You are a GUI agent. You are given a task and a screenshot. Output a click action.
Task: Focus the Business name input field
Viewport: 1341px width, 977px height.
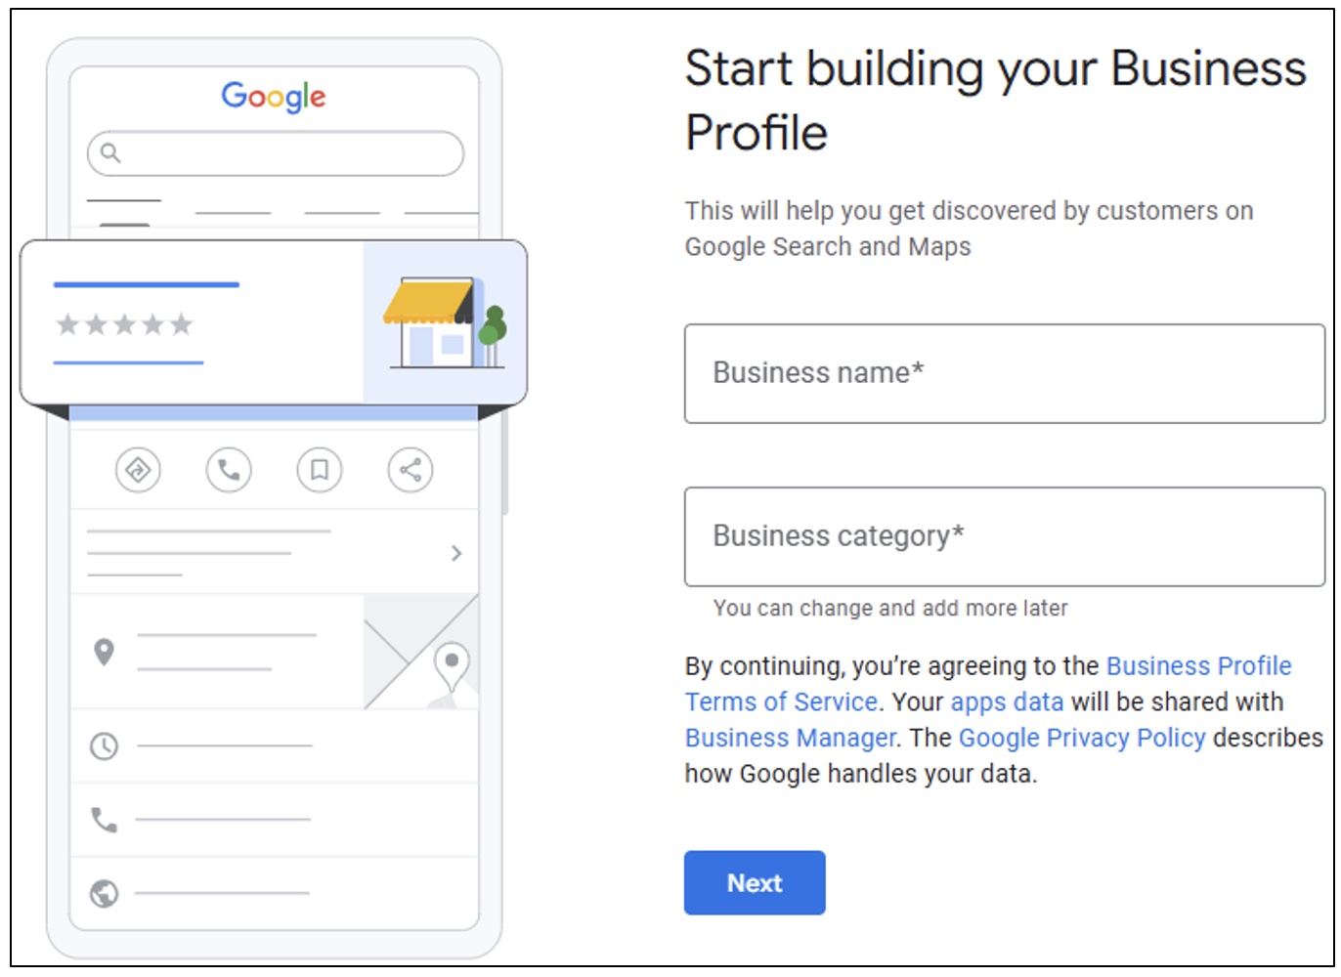click(x=1004, y=373)
